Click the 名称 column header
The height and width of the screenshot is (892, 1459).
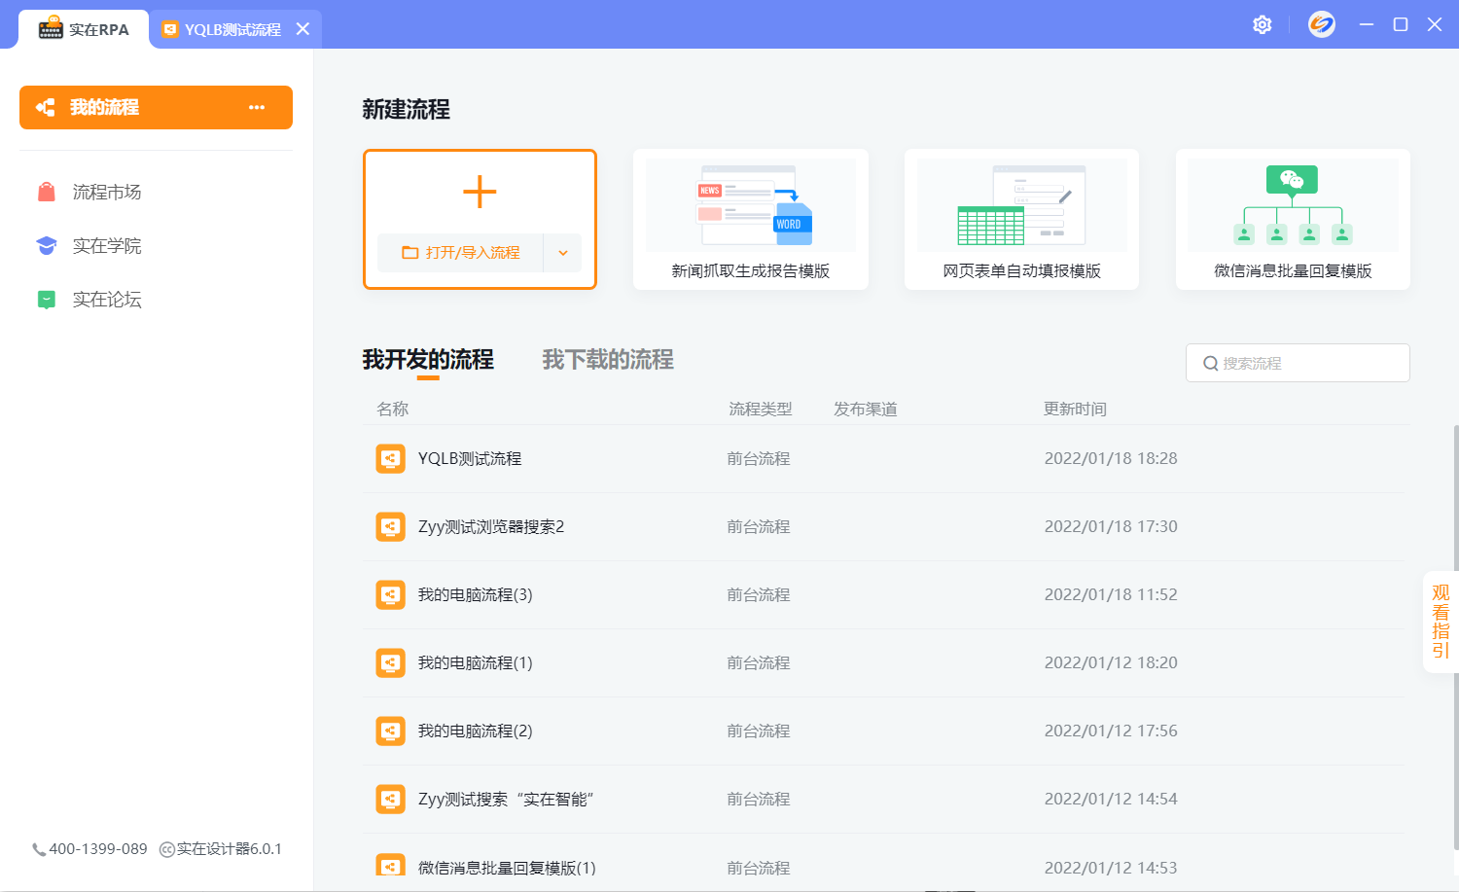pos(393,410)
